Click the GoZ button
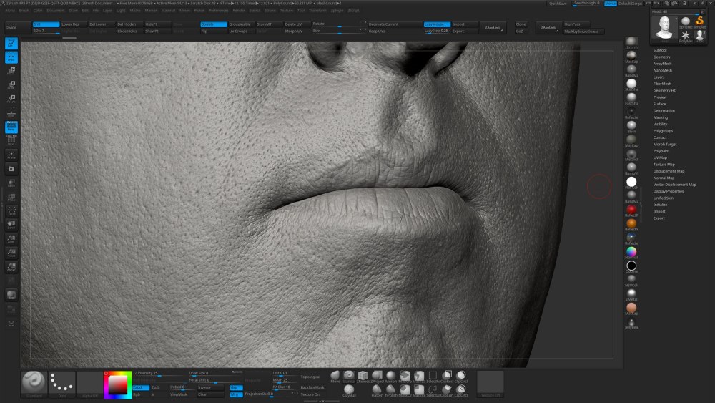 pyautogui.click(x=521, y=31)
